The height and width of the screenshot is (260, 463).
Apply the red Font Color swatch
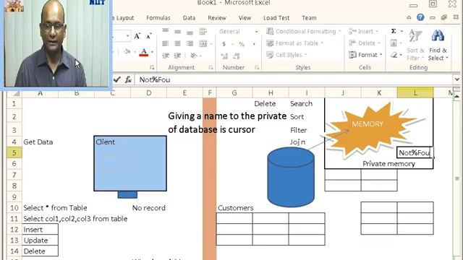coord(144,52)
